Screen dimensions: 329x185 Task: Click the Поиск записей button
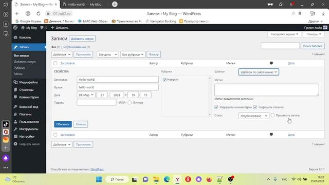coord(313,46)
